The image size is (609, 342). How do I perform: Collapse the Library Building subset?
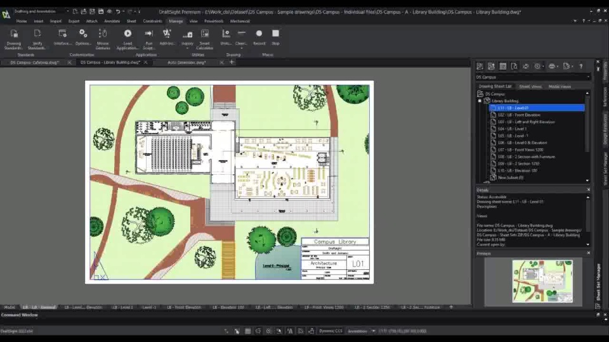pos(480,101)
